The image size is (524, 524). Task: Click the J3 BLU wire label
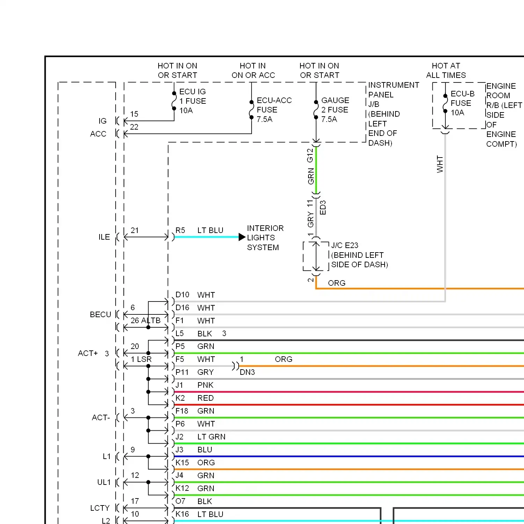194,450
